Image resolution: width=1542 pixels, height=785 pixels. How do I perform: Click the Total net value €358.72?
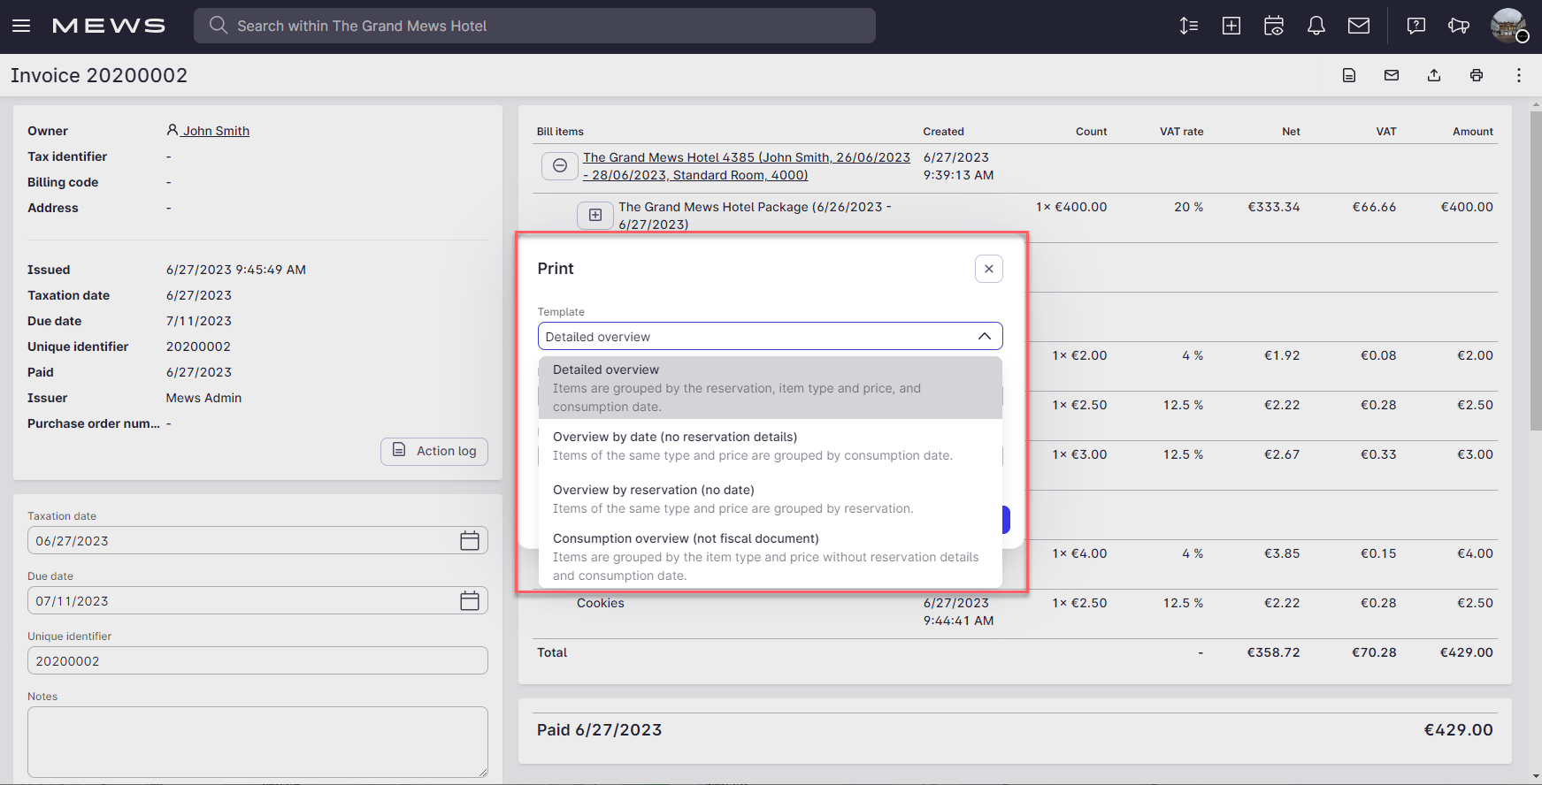tap(1273, 652)
